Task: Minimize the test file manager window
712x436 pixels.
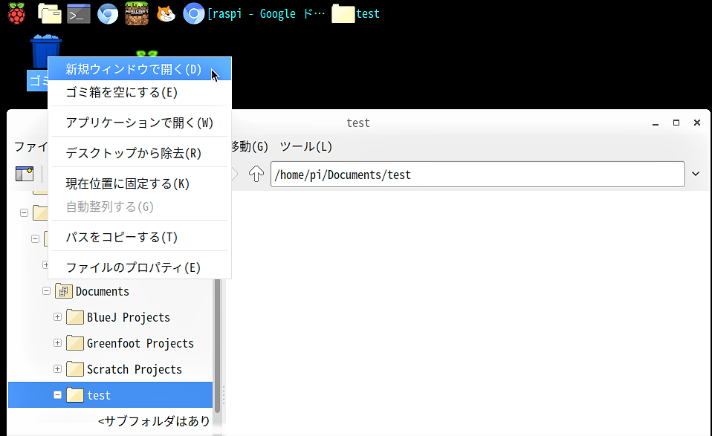Action: [656, 123]
